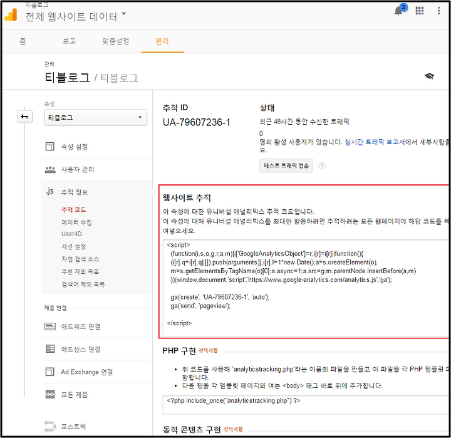Click the 포스트백 arrows icon

click(x=49, y=426)
